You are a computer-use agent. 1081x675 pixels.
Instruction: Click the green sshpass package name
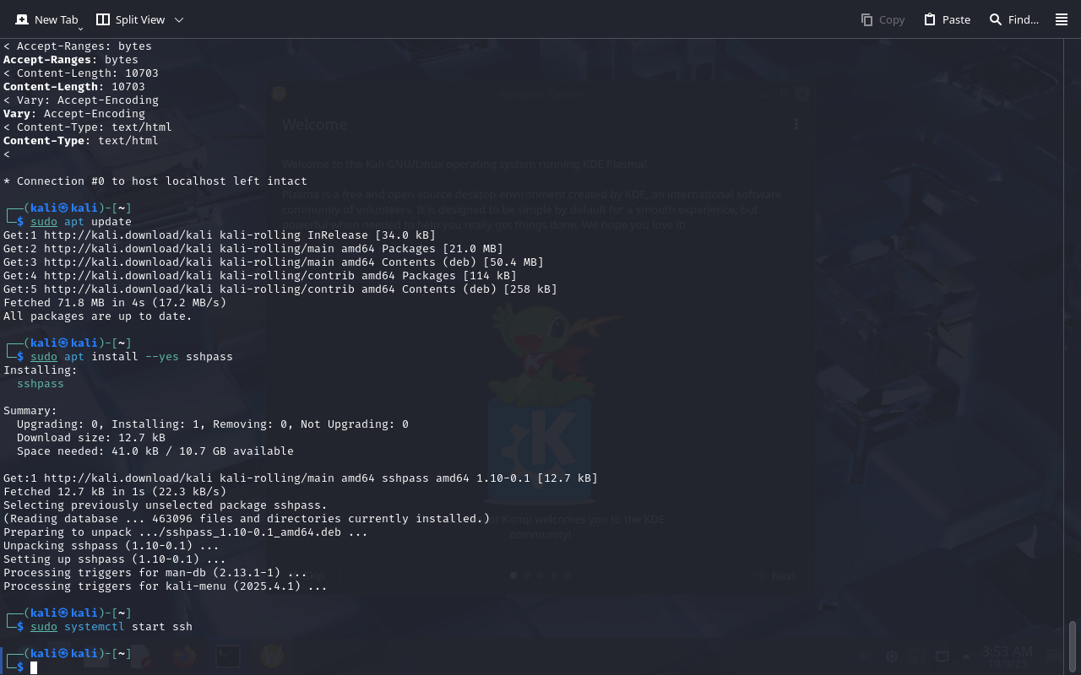(41, 384)
